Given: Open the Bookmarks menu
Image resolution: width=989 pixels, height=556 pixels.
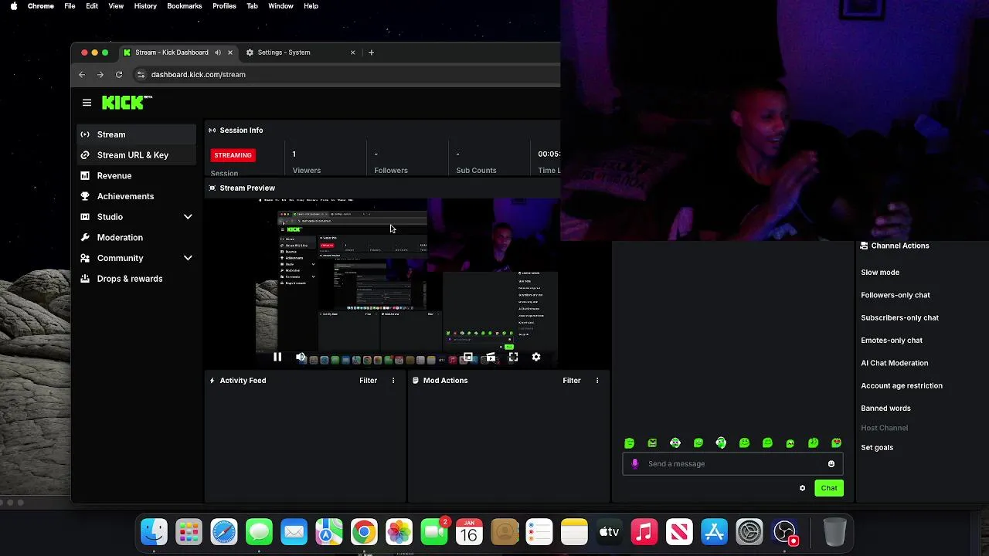Looking at the screenshot, I should click(185, 6).
